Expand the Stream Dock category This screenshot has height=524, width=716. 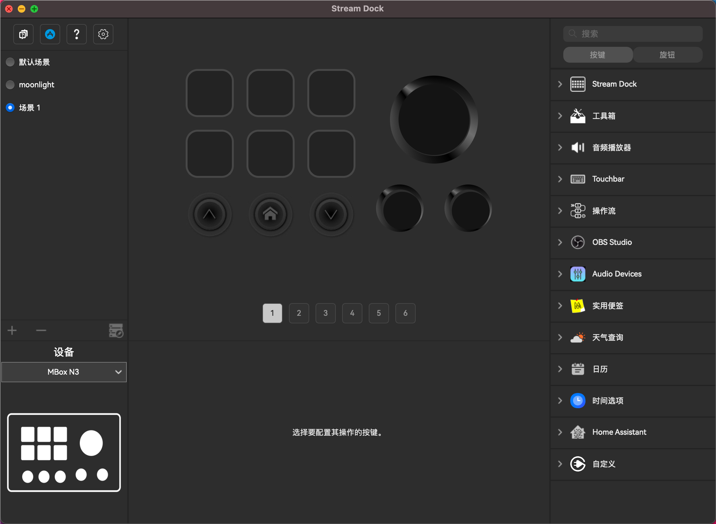coord(560,84)
